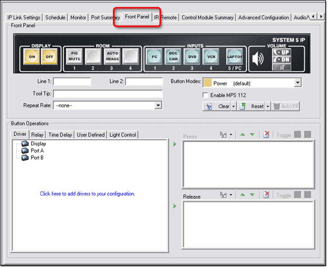Enable the MPS 112 checkbox
Viewport: 331px width, 269px height.
pyautogui.click(x=206, y=95)
